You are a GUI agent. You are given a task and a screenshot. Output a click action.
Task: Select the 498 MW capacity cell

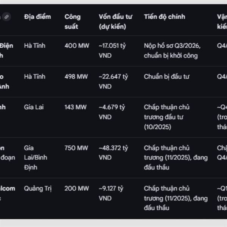75,76
